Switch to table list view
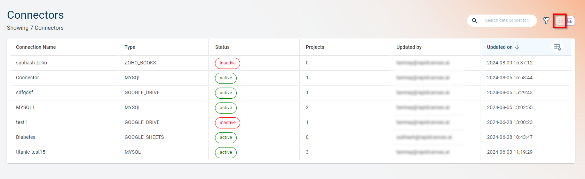Image resolution: width=585 pixels, height=179 pixels. click(x=570, y=21)
